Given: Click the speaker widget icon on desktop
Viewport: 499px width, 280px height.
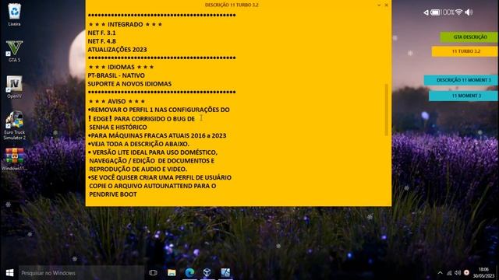Looking at the screenshot, I should tap(469, 12).
